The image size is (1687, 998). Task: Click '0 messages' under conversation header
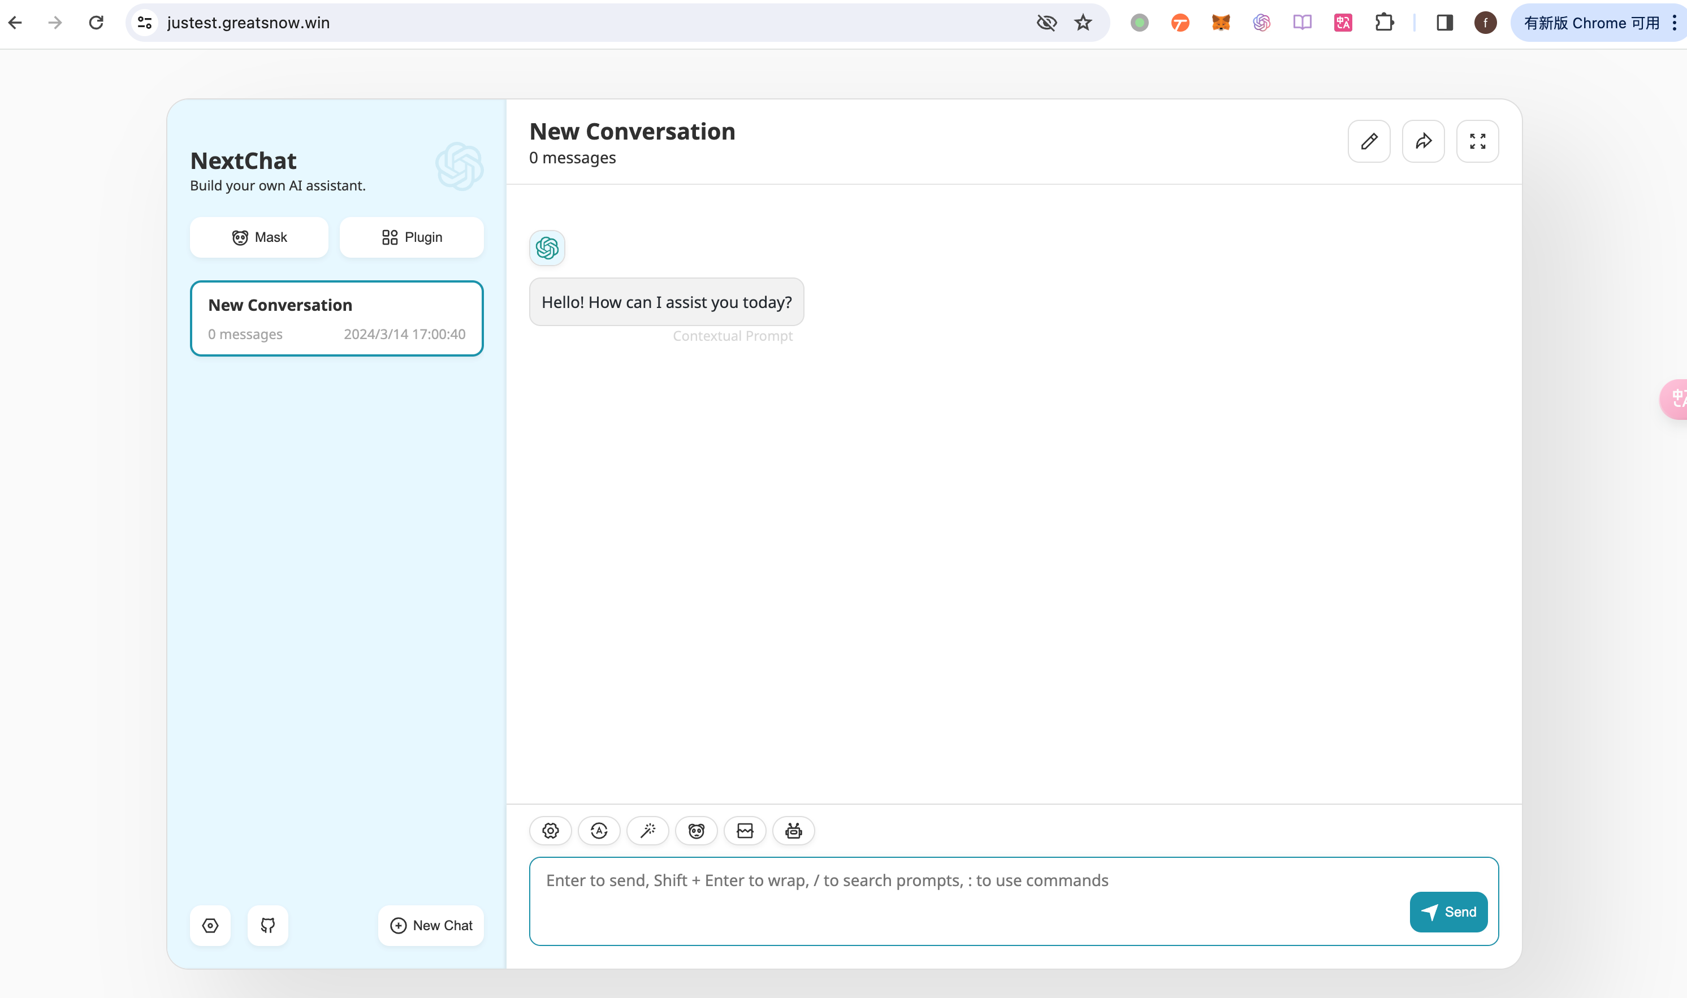click(573, 158)
